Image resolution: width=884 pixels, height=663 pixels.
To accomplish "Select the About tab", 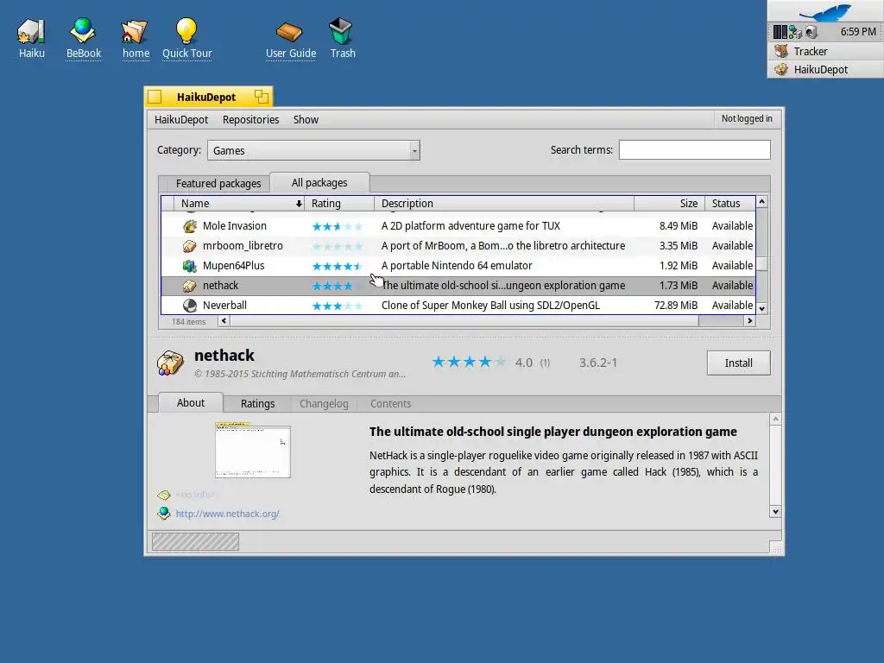I will (191, 402).
